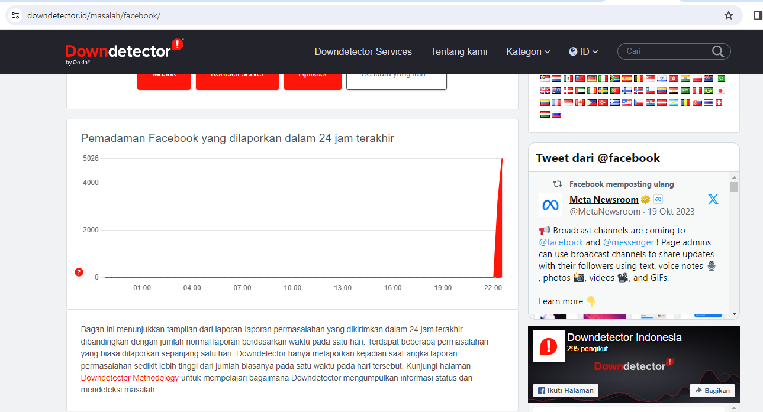Select the Israel flag
763x412 pixels.
click(x=662, y=78)
